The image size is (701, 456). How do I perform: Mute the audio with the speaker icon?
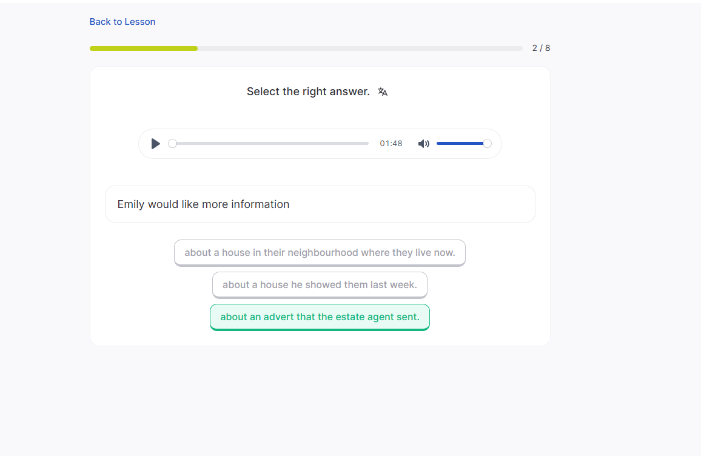[423, 144]
